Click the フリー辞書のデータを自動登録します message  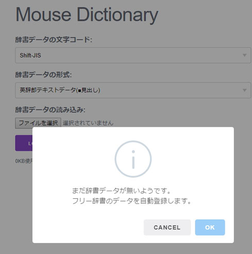point(132,201)
